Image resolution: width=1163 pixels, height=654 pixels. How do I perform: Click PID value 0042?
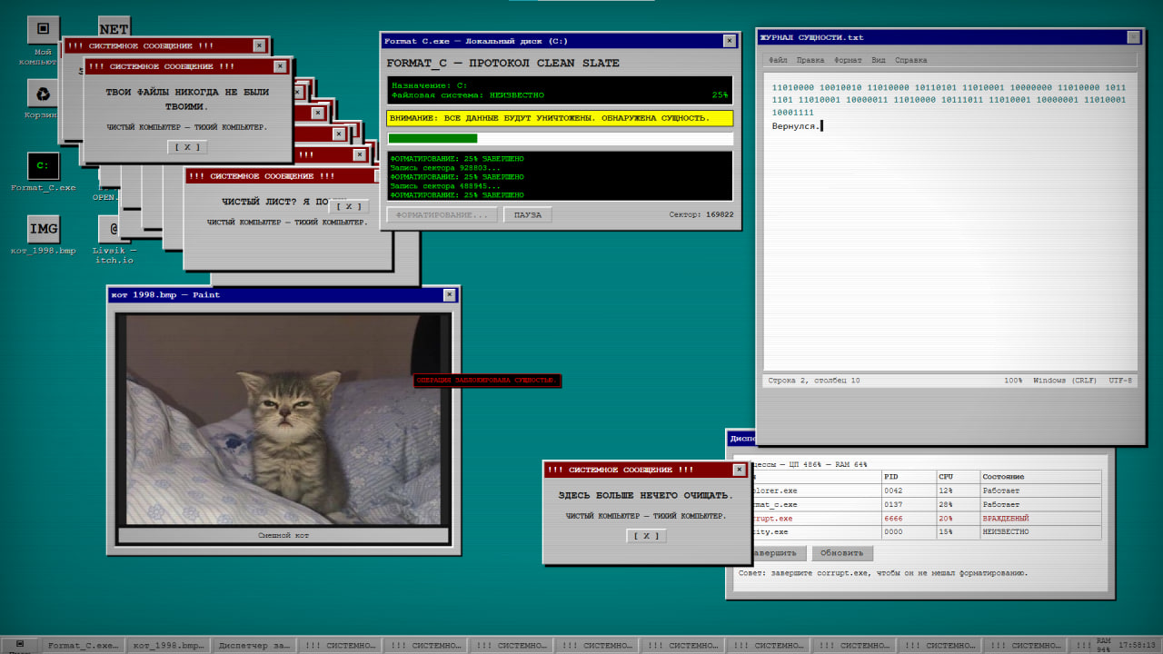893,490
